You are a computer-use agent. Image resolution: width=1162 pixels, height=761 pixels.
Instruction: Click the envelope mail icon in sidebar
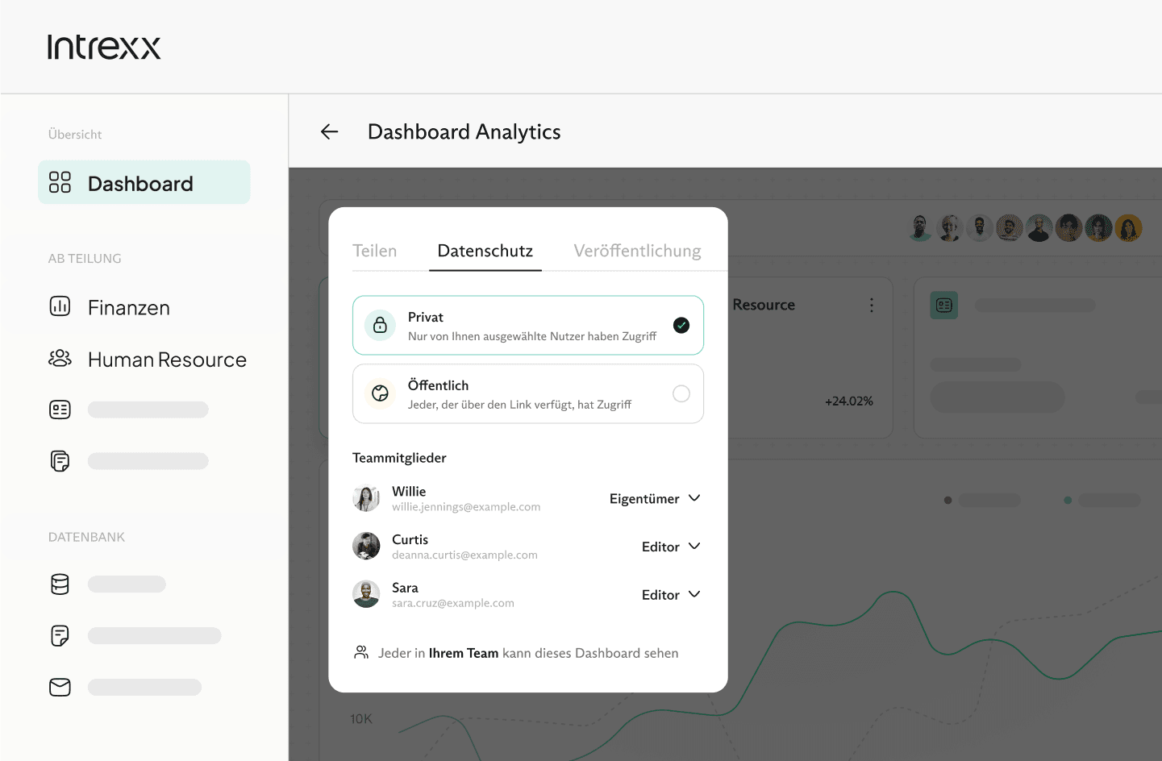click(x=60, y=687)
